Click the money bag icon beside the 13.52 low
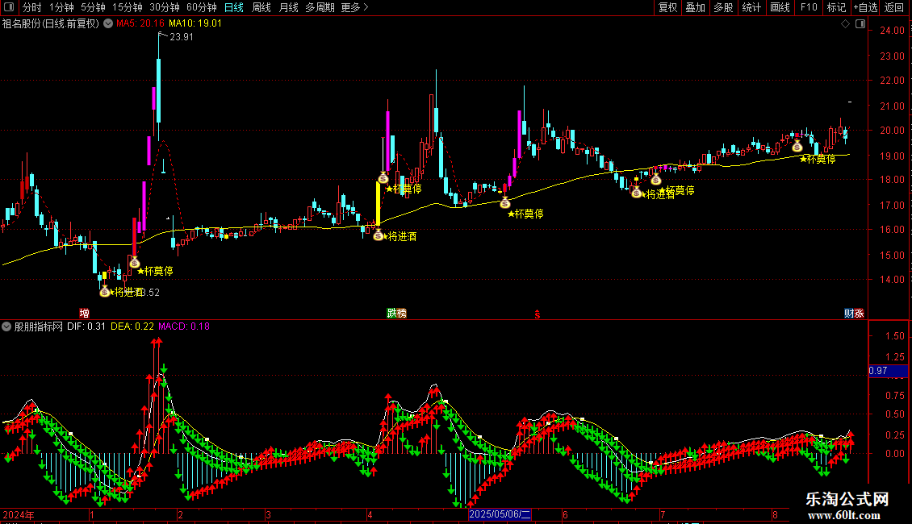The width and height of the screenshot is (912, 524). [x=105, y=292]
